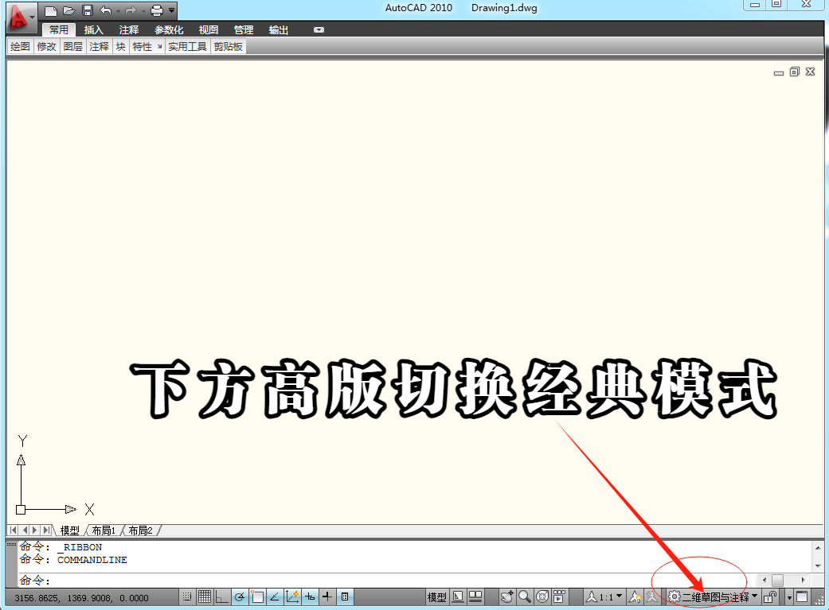Open the quick access toolbar customize dropdown

(x=171, y=10)
